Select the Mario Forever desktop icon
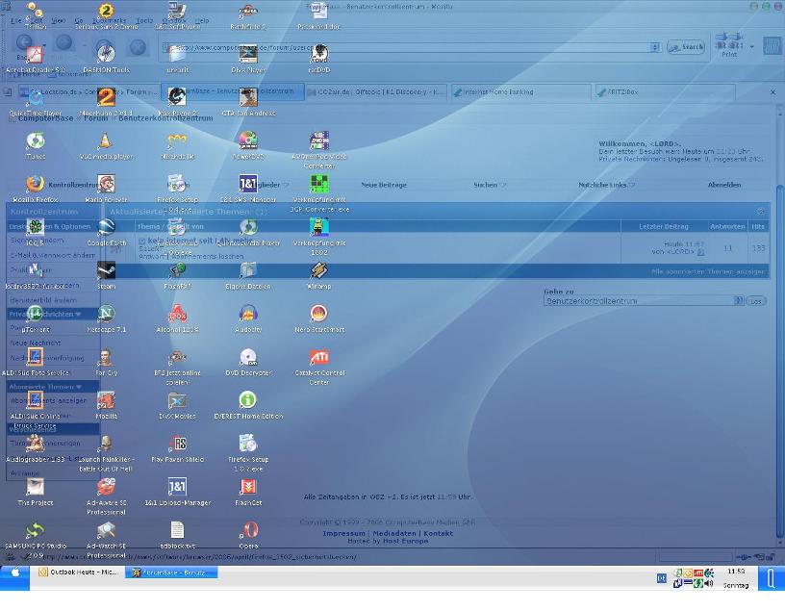The height and width of the screenshot is (611, 785). click(x=106, y=188)
